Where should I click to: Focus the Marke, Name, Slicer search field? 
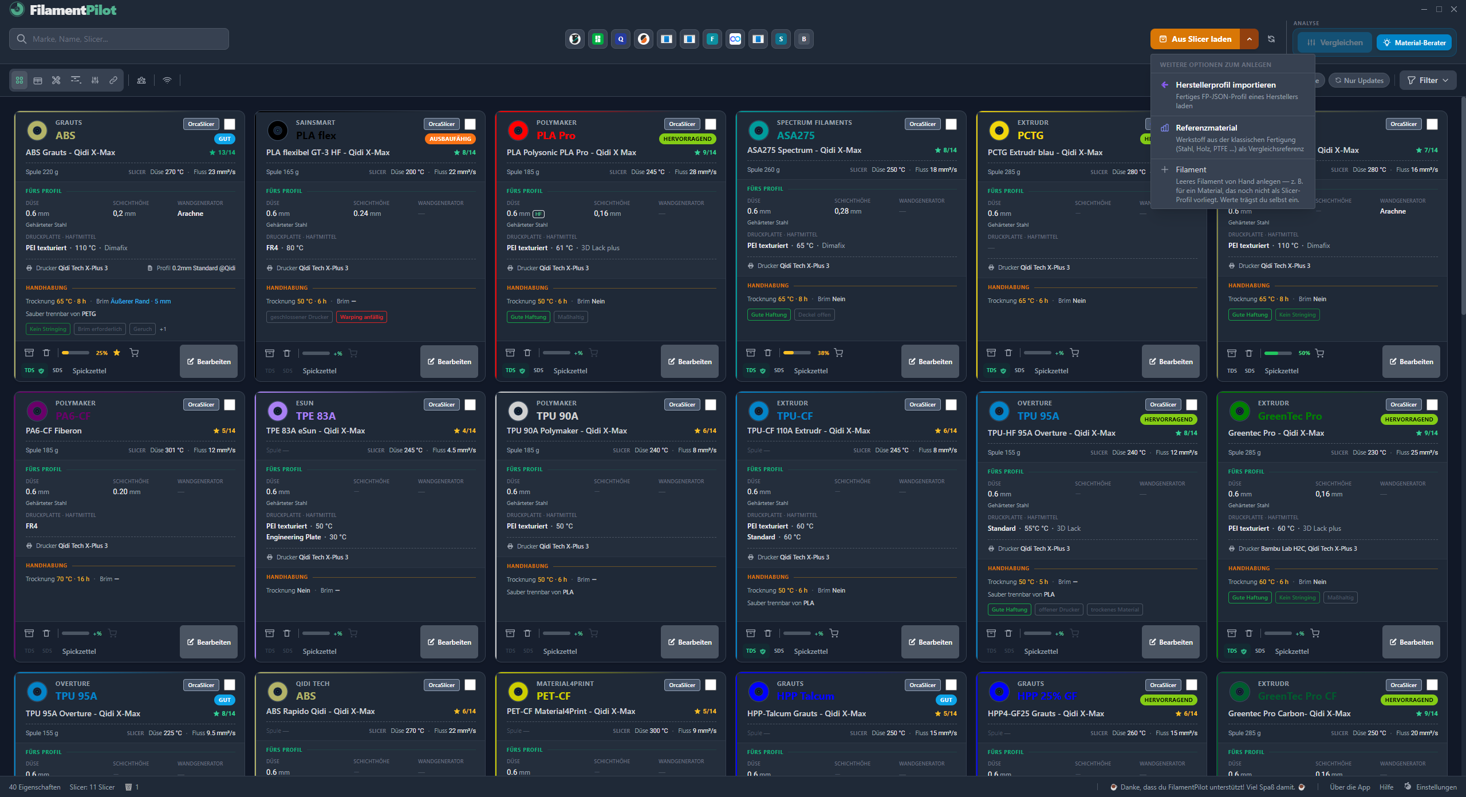(119, 39)
